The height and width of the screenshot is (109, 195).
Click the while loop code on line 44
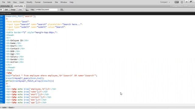(x=30, y=81)
